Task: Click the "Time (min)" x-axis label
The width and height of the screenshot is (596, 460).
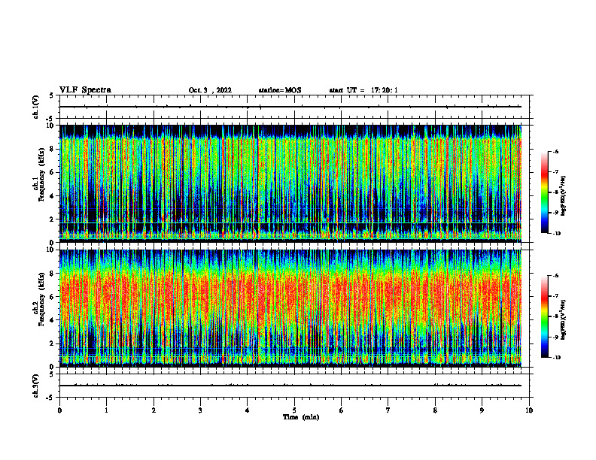Action: tap(301, 417)
